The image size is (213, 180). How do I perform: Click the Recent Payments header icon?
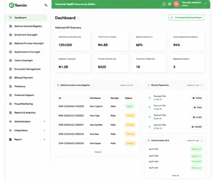(x=149, y=85)
